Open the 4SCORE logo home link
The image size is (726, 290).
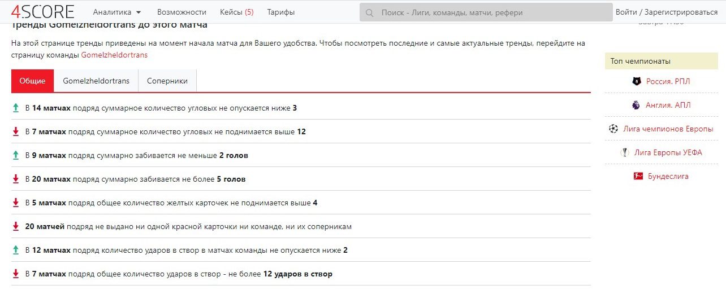coord(43,11)
